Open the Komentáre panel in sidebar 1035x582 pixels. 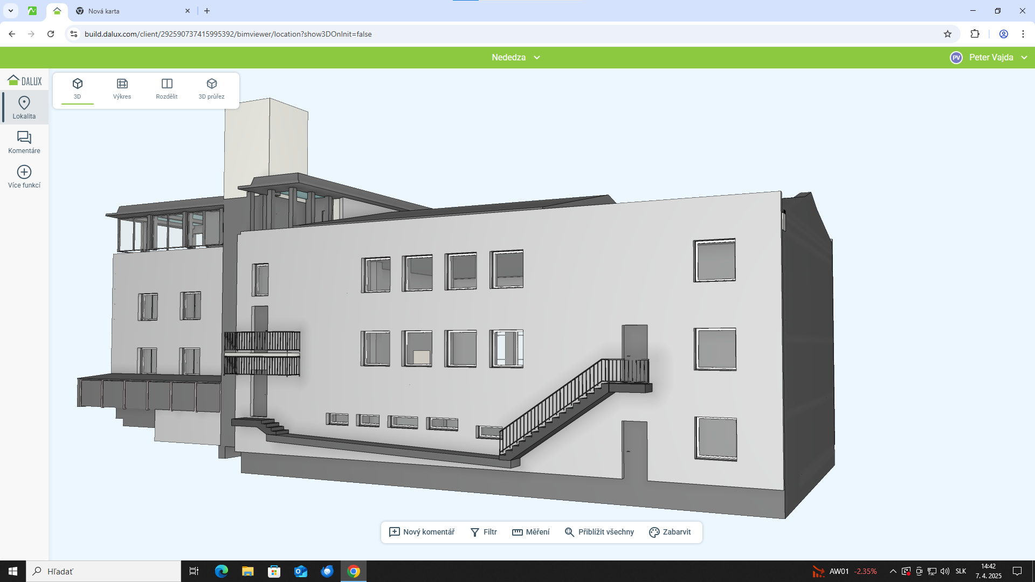pos(24,142)
